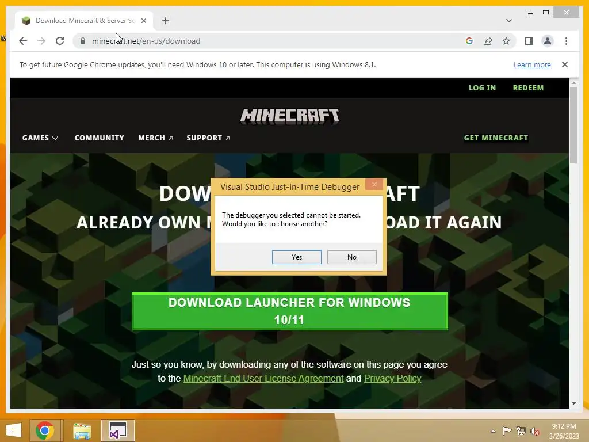Click Download Launcher for Windows 10/11

[x=290, y=311]
